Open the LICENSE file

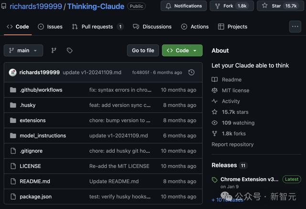tap(30, 166)
